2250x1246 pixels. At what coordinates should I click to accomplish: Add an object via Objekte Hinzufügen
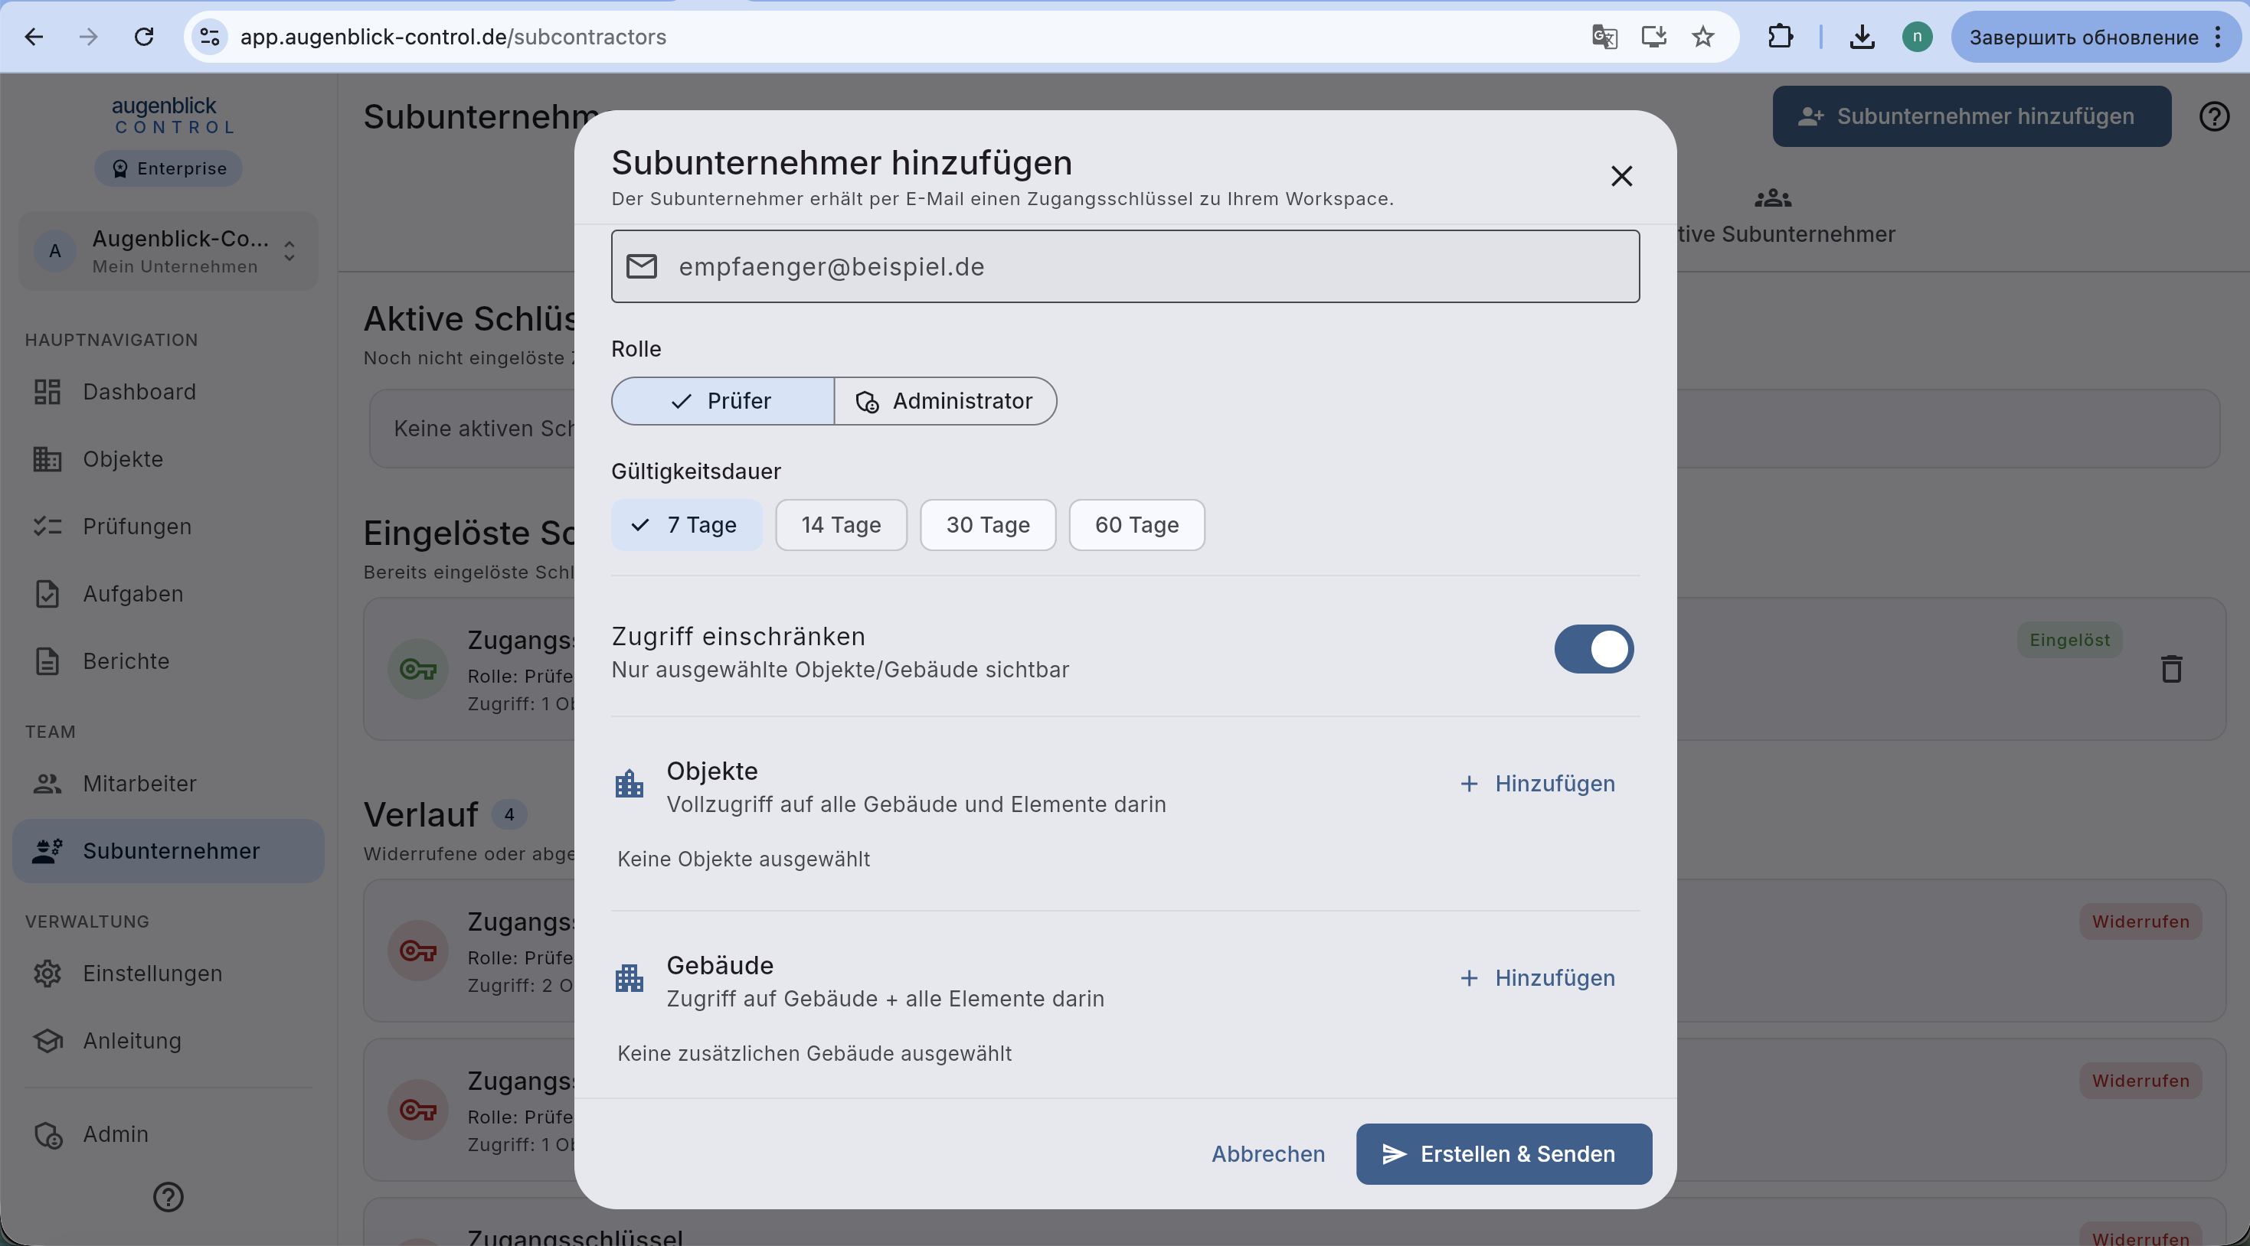coord(1537,783)
